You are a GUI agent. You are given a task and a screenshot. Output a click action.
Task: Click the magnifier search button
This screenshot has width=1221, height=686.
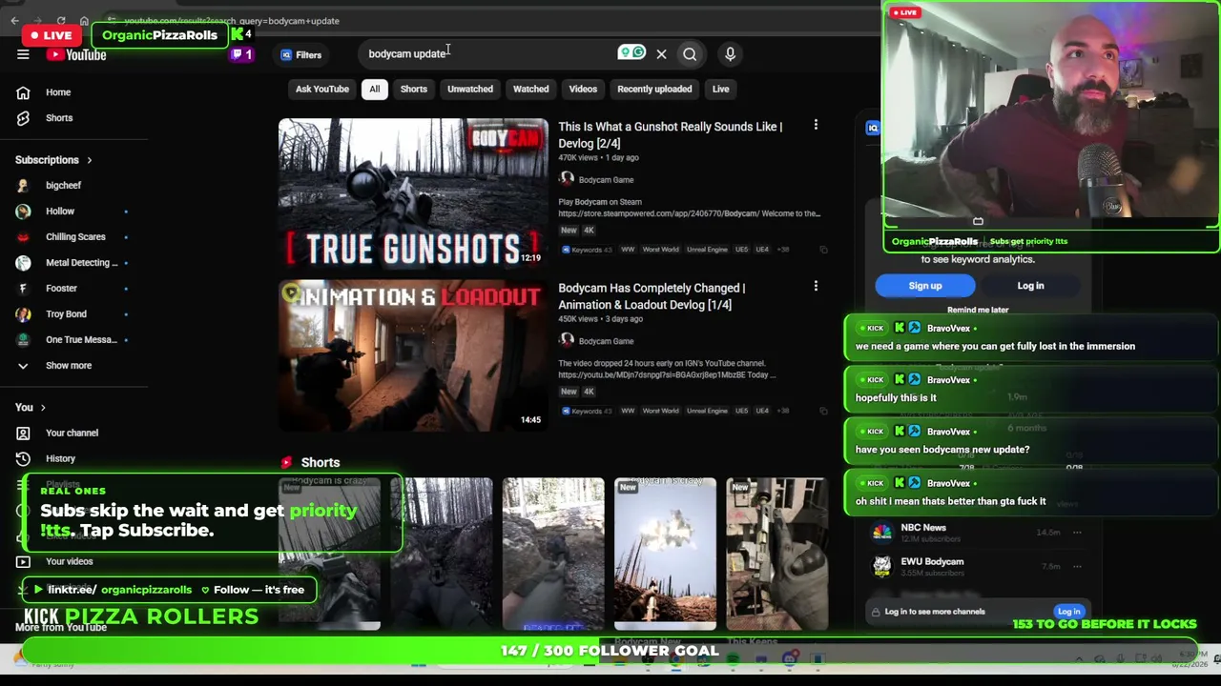pyautogui.click(x=690, y=54)
